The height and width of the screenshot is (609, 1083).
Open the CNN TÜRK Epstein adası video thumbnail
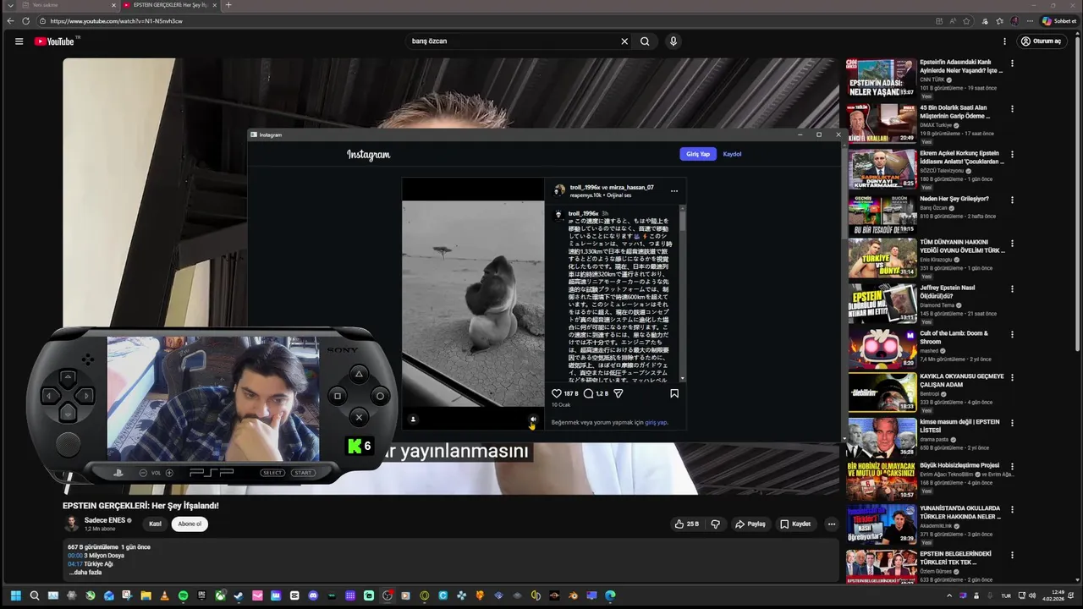(882, 77)
